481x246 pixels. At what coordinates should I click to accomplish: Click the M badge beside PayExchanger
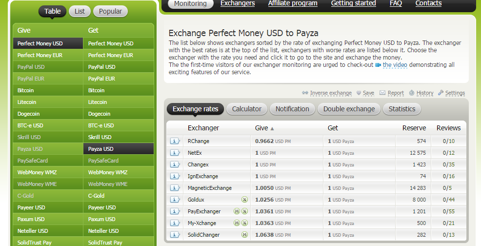pos(237,211)
